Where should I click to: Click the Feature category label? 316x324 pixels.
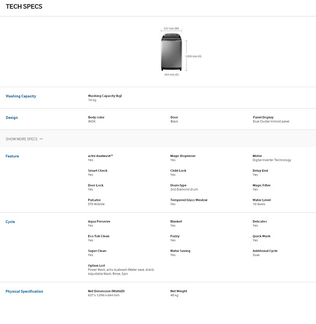click(12, 156)
